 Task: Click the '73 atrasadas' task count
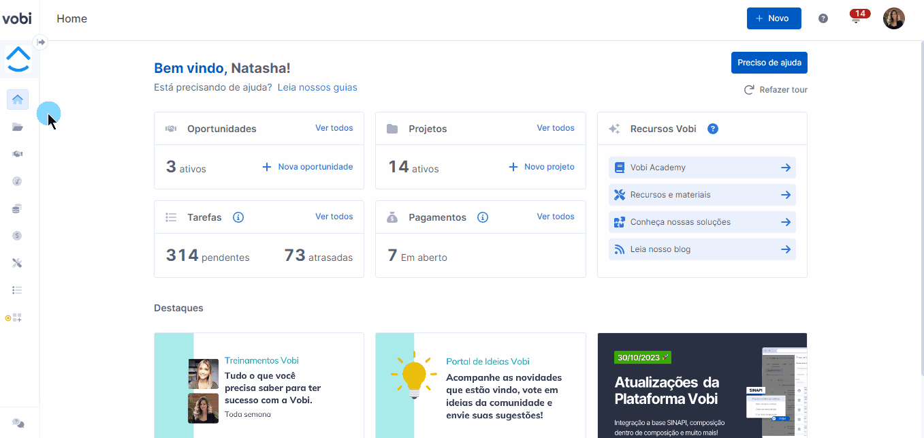tap(319, 256)
